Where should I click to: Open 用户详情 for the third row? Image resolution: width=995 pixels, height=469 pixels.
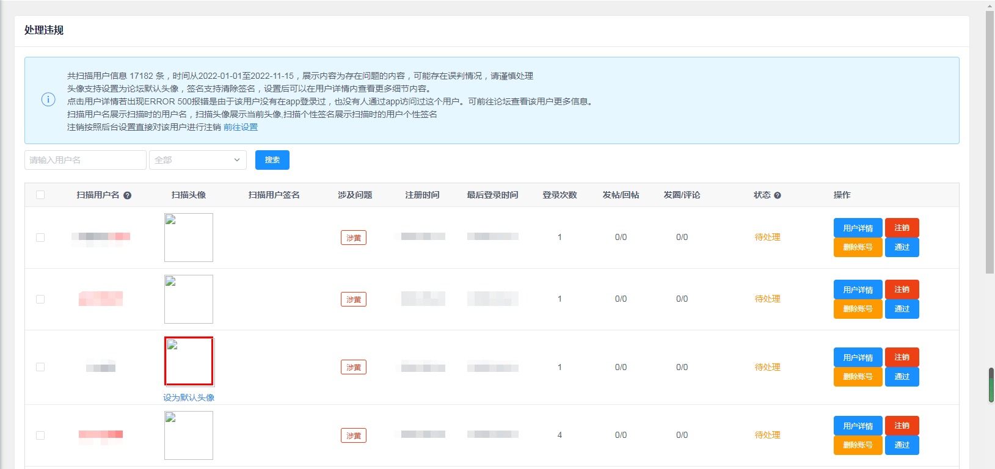[858, 357]
